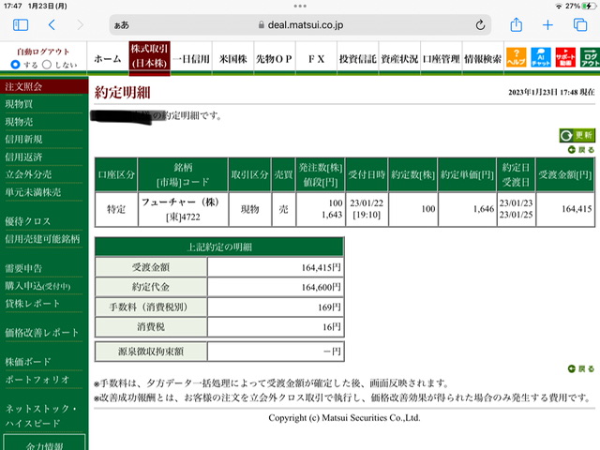Viewport: 600px width, 450px height.
Task: Select 自動ログアウト しない radio button
Action: (47, 65)
